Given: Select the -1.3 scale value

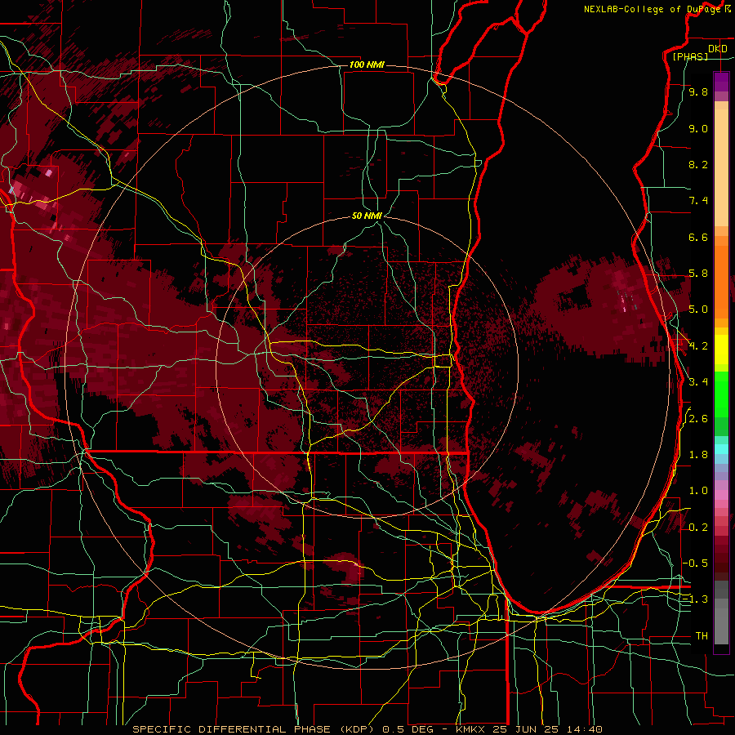Looking at the screenshot, I should 695,599.
